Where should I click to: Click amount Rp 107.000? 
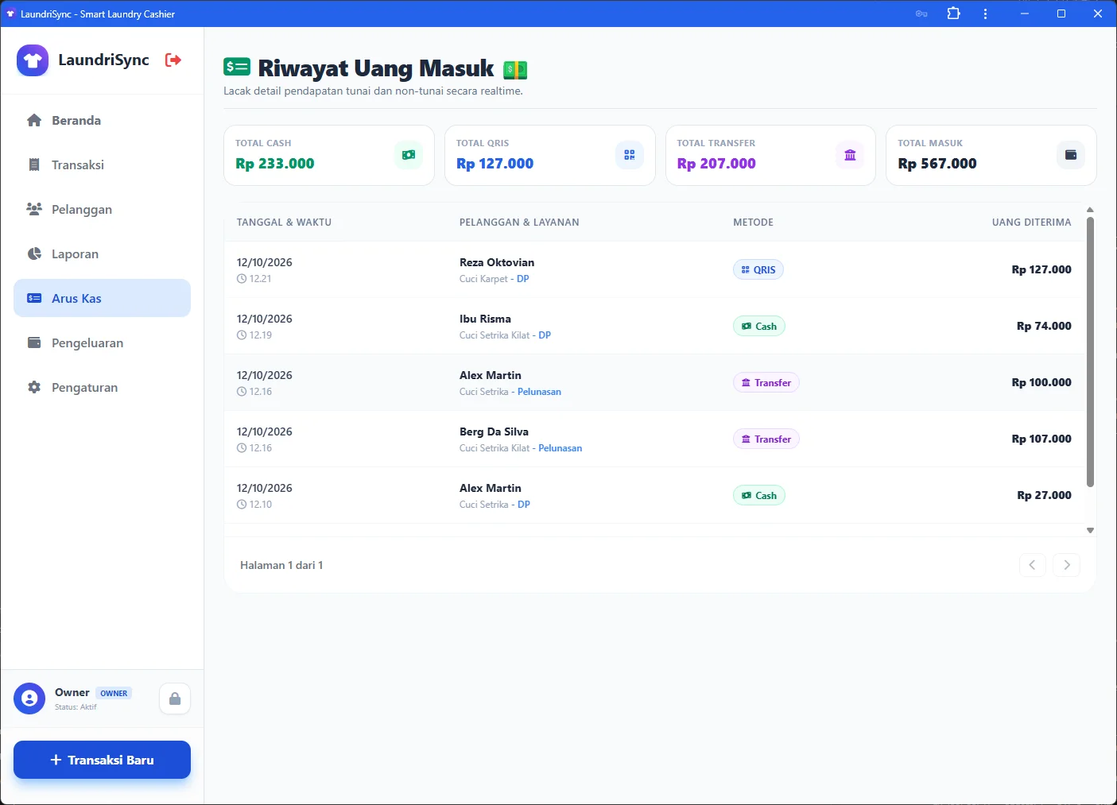click(x=1041, y=439)
